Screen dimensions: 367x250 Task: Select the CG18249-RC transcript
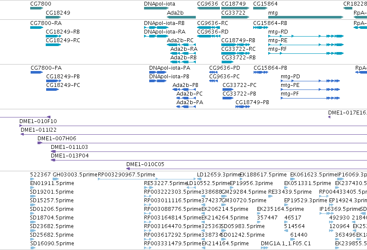(53, 45)
